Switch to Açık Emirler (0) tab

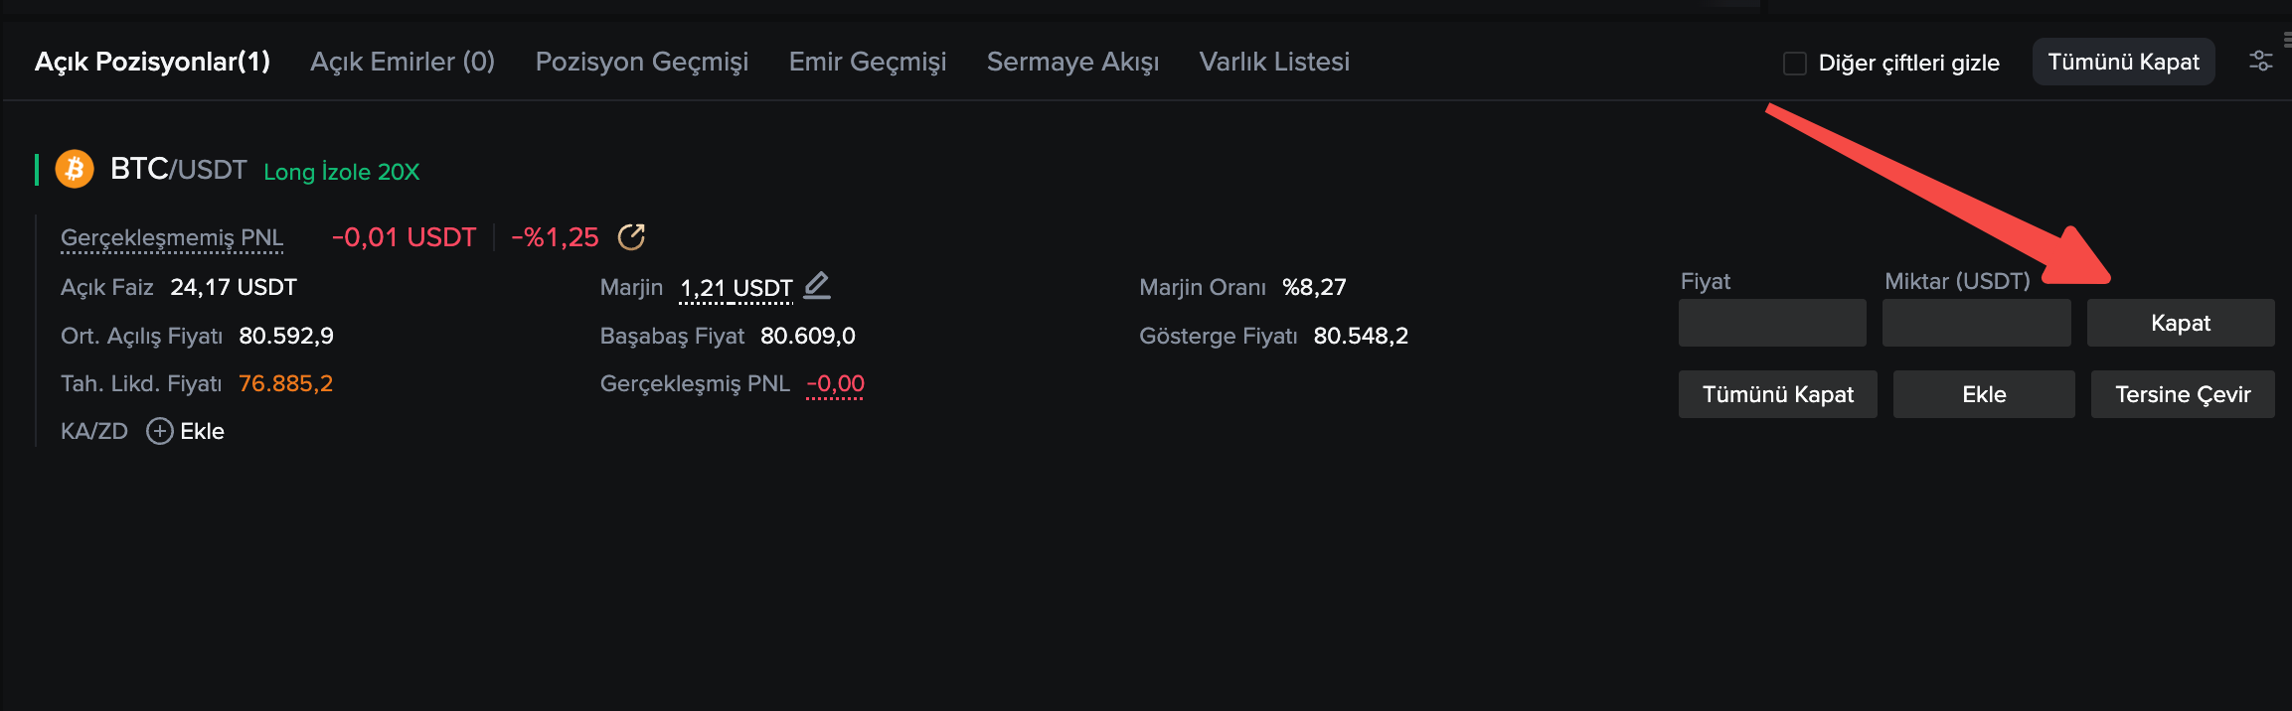click(x=403, y=62)
